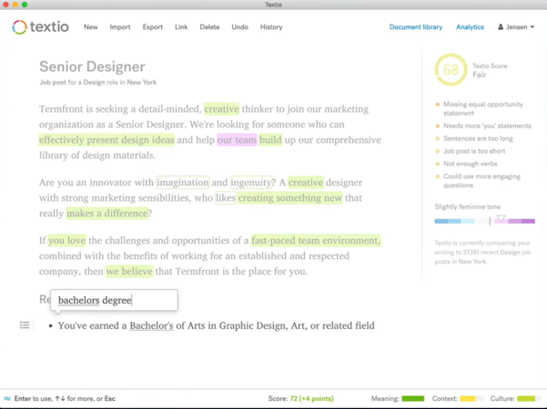
Task: Click the outlined word 'imagination'
Action: click(x=182, y=182)
